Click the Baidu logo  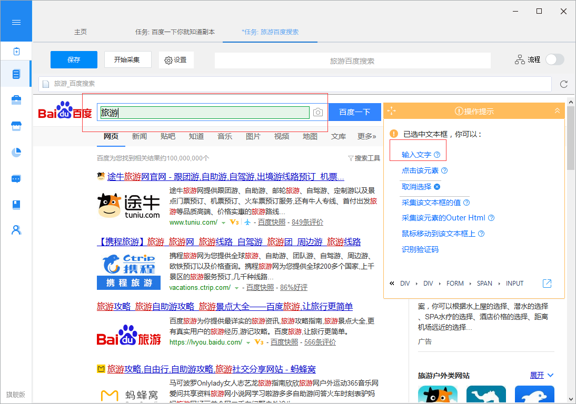[65, 110]
